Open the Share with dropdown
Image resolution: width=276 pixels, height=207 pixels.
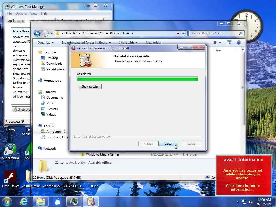(x=128, y=43)
